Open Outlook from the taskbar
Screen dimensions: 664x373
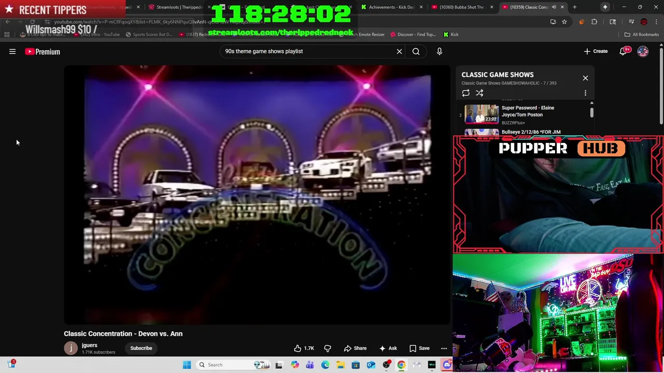coord(371,365)
